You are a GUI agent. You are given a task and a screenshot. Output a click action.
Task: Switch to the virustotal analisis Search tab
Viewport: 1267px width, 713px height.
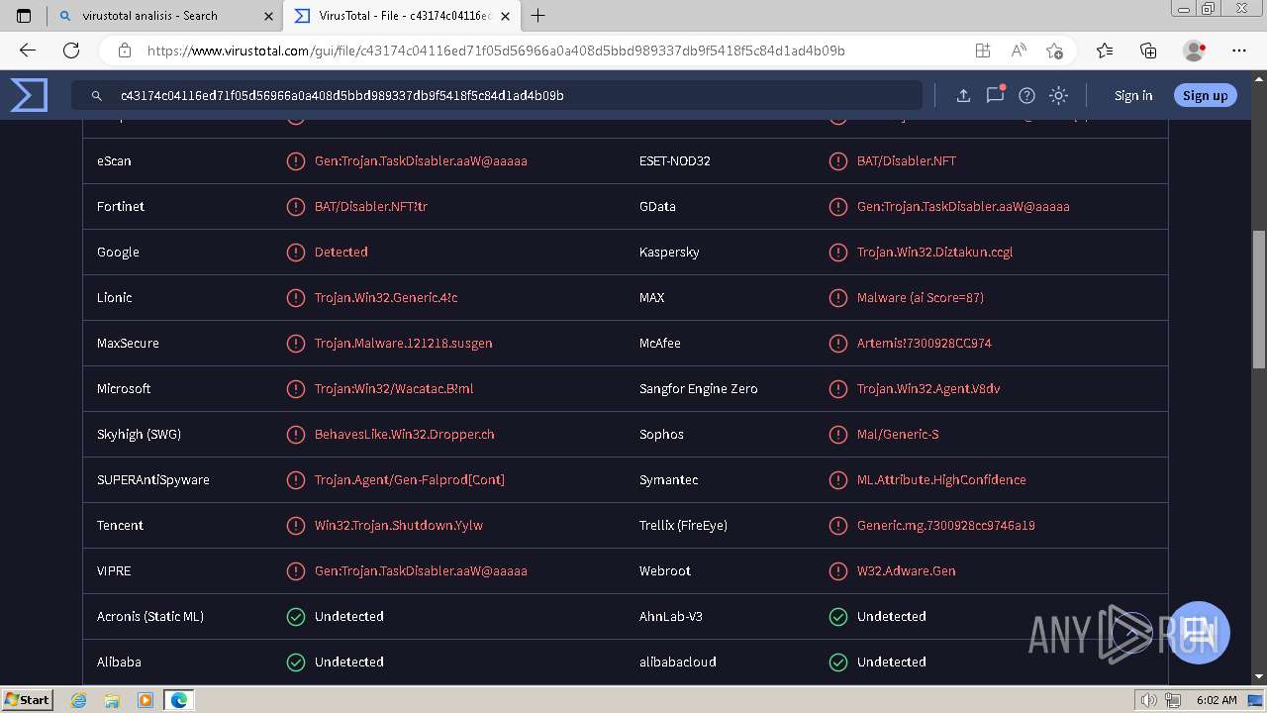tap(164, 16)
